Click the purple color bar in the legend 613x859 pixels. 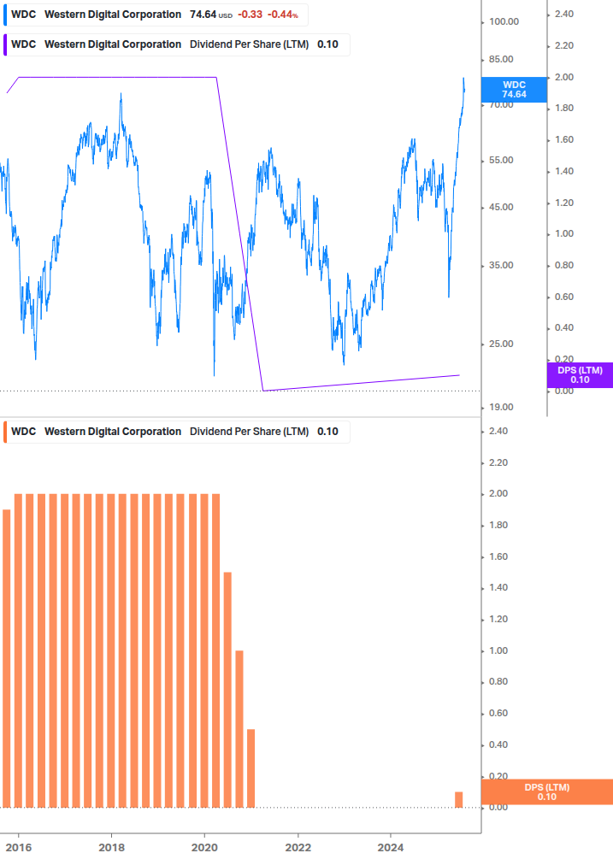[5, 45]
